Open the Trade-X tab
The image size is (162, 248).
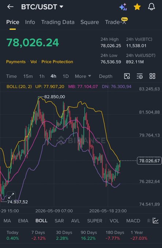click(116, 22)
